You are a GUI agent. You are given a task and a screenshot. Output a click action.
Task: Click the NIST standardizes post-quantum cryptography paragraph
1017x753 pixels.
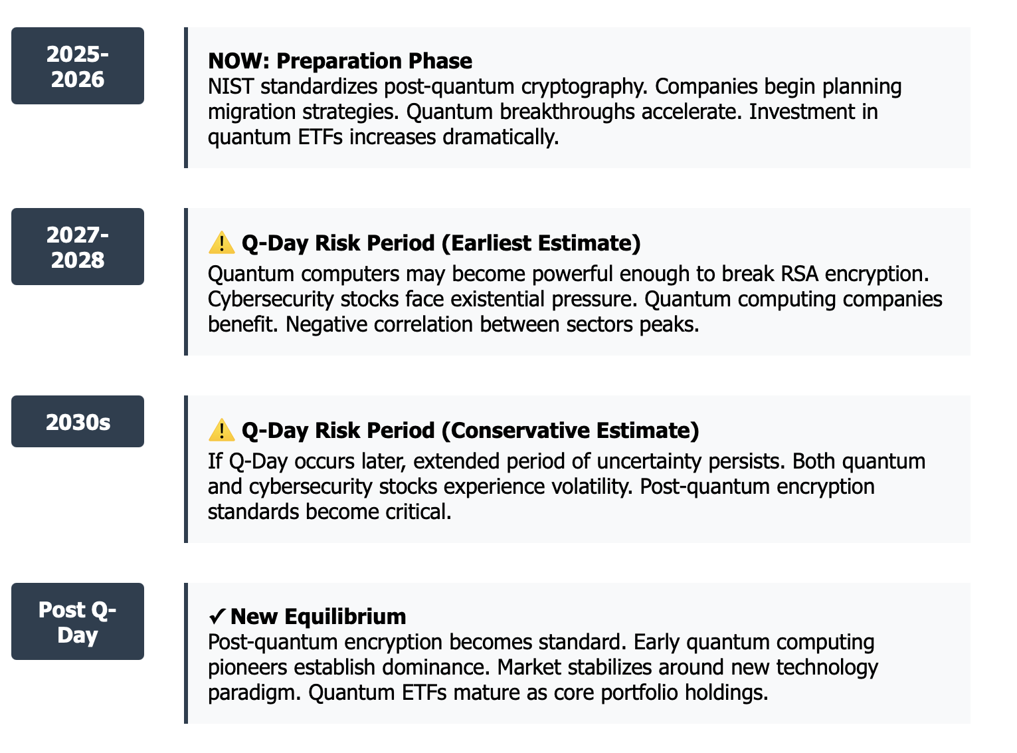[x=555, y=112]
